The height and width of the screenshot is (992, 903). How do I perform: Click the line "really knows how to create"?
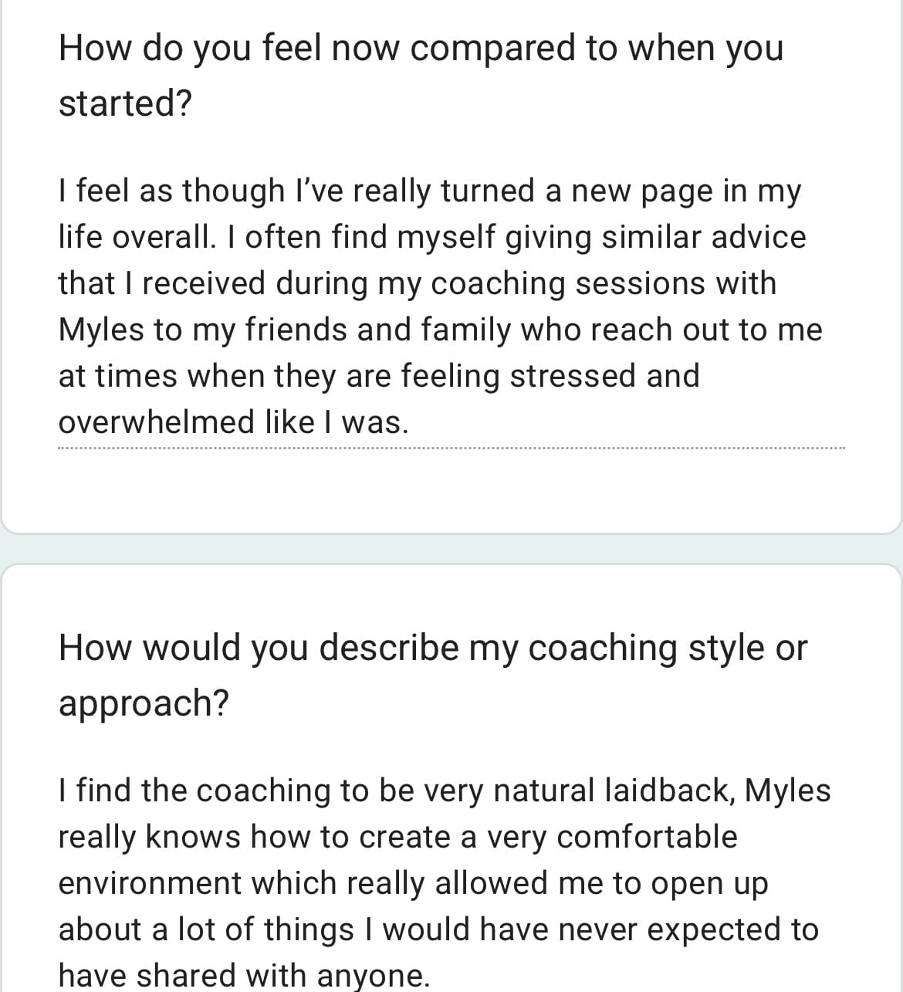point(397,837)
